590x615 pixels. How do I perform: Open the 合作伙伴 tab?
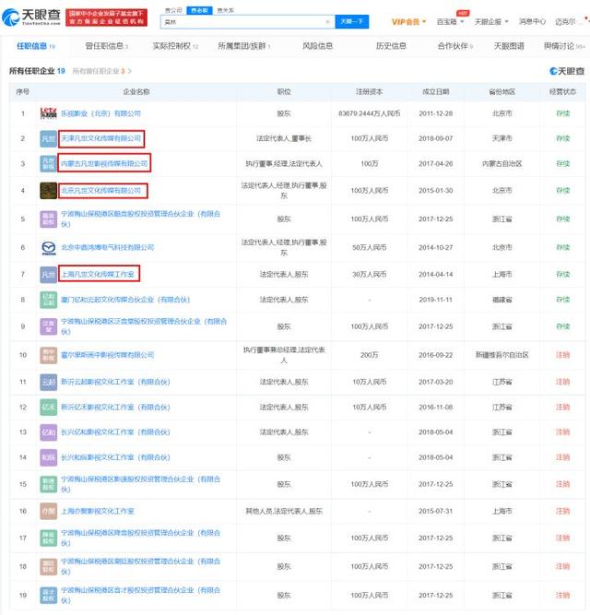455,46
